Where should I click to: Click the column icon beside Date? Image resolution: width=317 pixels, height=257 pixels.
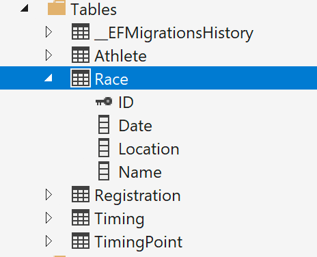[104, 124]
